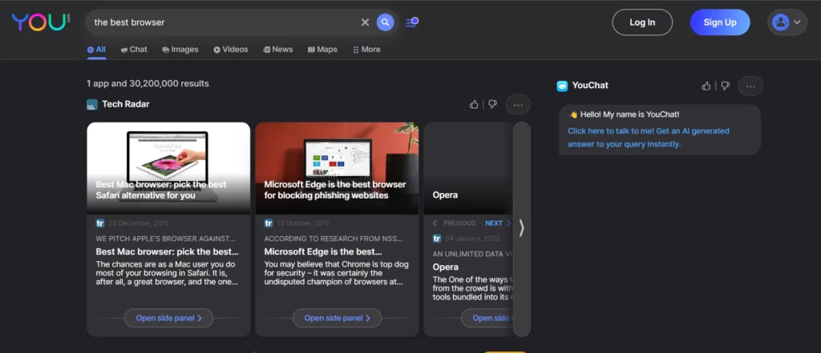Image resolution: width=821 pixels, height=353 pixels.
Task: Click 'Click here to talk to me' link
Action: [648, 138]
